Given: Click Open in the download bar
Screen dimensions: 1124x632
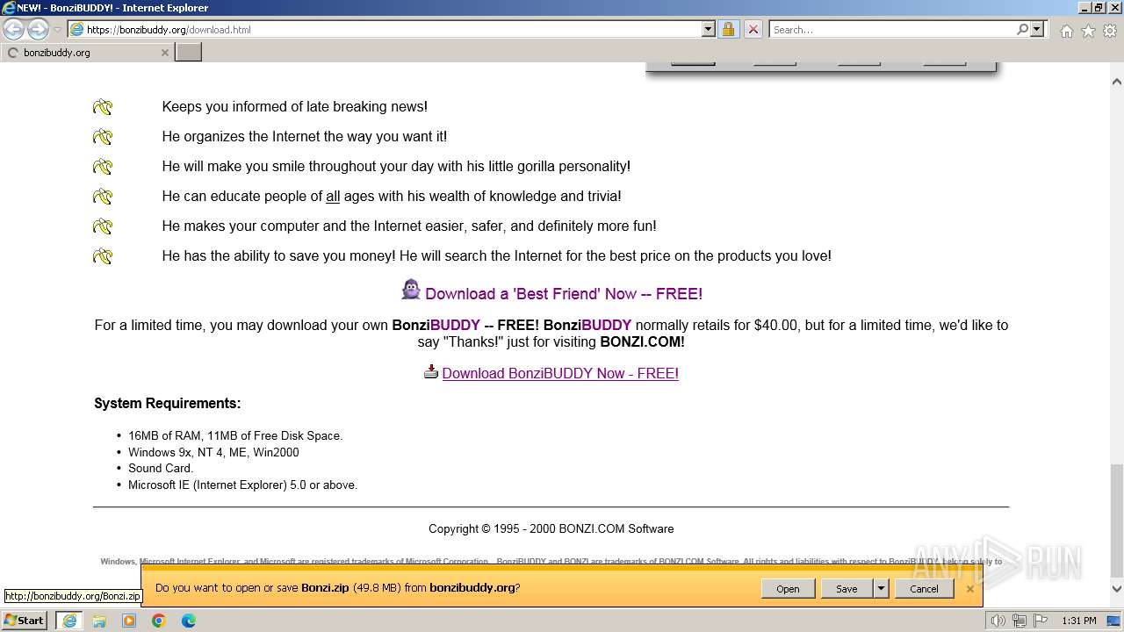Looking at the screenshot, I should [788, 589].
